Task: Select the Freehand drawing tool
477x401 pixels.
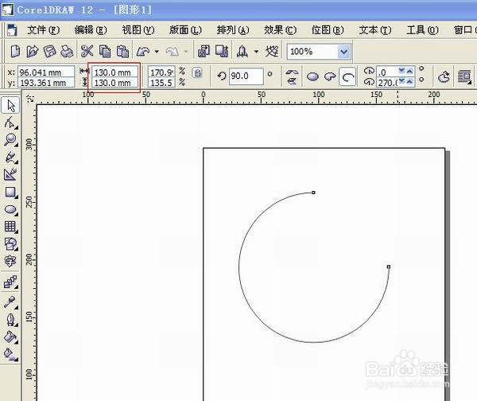Action: tap(10, 158)
